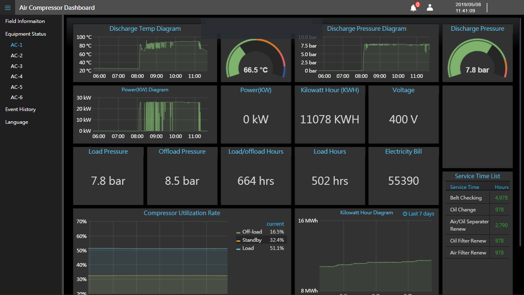The image size is (524, 295).
Task: Click the 0 kW power value
Action: pos(256,119)
